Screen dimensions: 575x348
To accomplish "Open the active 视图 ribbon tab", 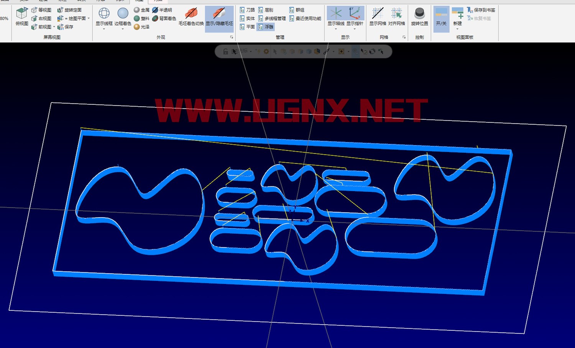I will [x=139, y=1].
